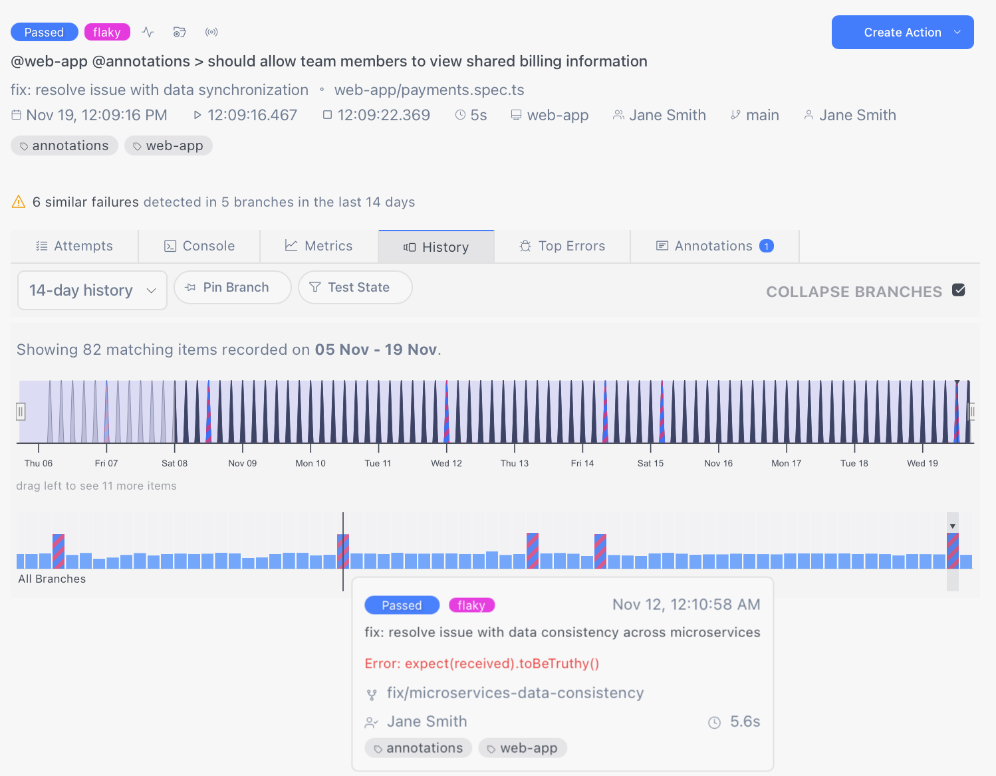Viewport: 996px width, 776px height.
Task: Click the left timeline range handle
Action: tap(21, 412)
